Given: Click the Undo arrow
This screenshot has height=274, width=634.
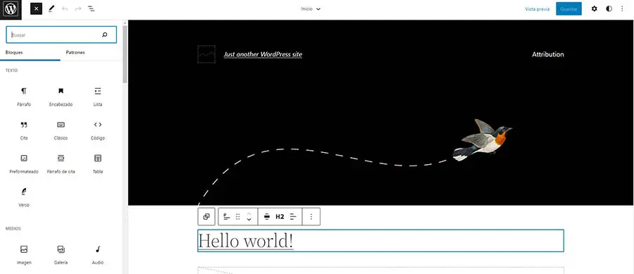Looking at the screenshot, I should [65, 8].
